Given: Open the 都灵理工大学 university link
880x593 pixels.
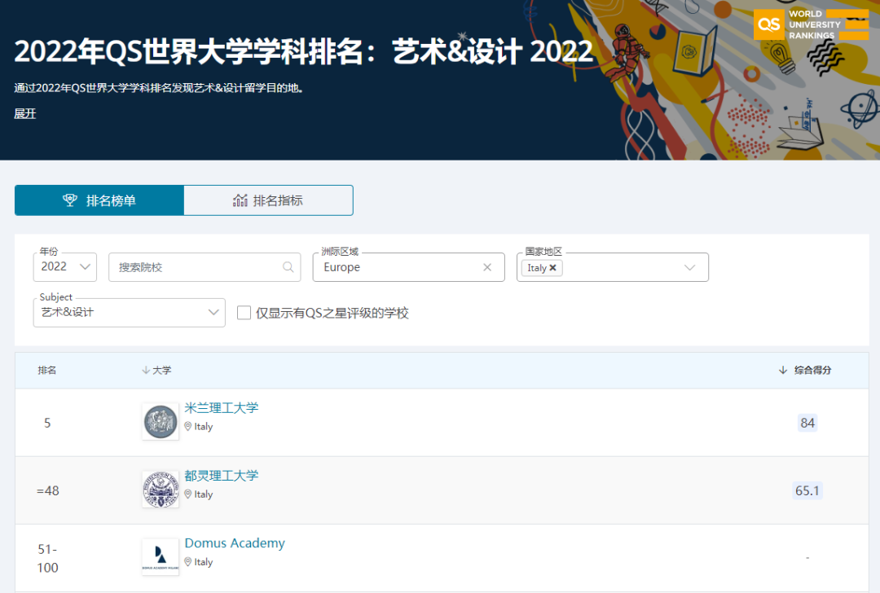Looking at the screenshot, I should [x=221, y=477].
